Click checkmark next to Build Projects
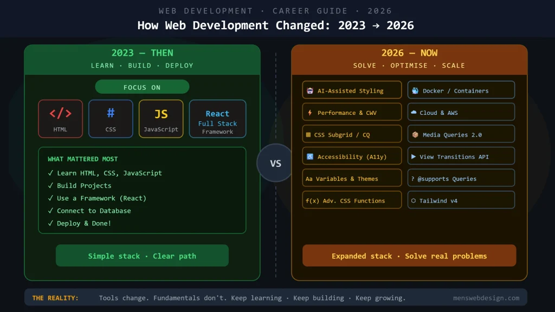Screen dimensions: 555x312 point(50,185)
